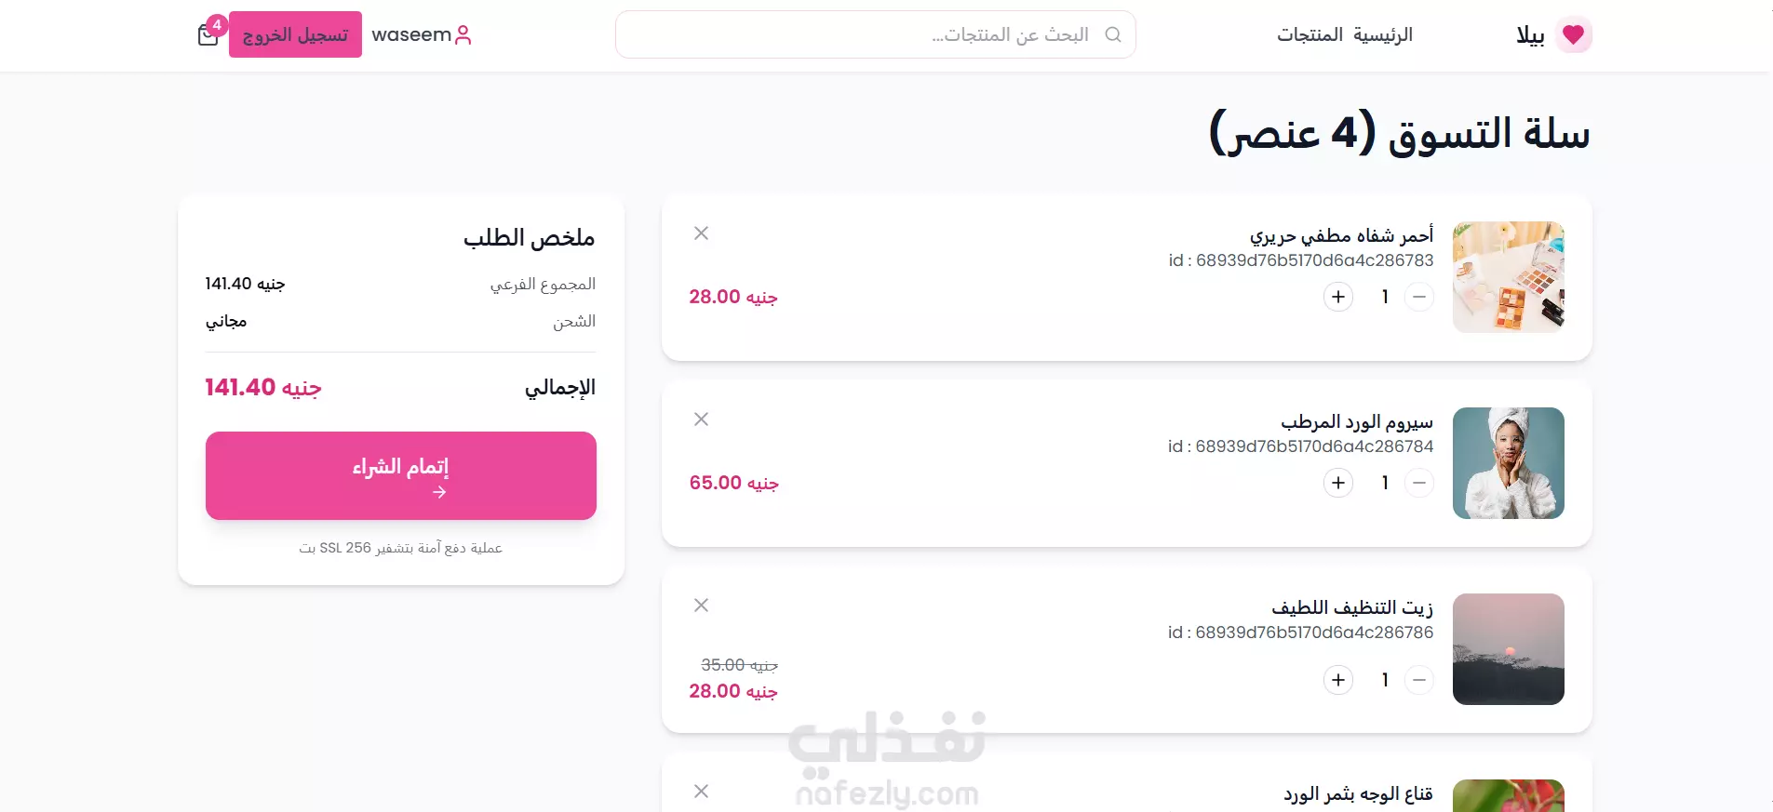Click إتمام الشراء checkout button
Viewport: 1773px width, 812px height.
(x=401, y=475)
